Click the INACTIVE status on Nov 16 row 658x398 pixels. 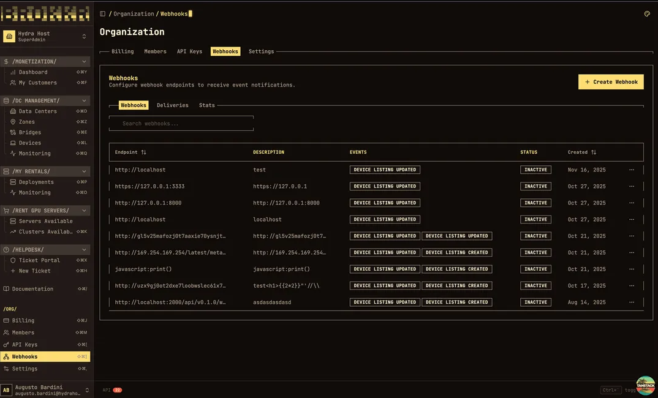click(x=535, y=170)
